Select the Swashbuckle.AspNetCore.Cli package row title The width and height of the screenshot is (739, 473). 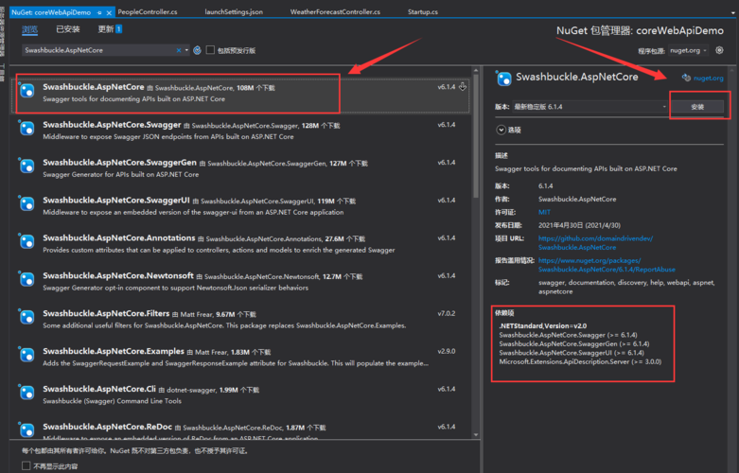tap(99, 389)
